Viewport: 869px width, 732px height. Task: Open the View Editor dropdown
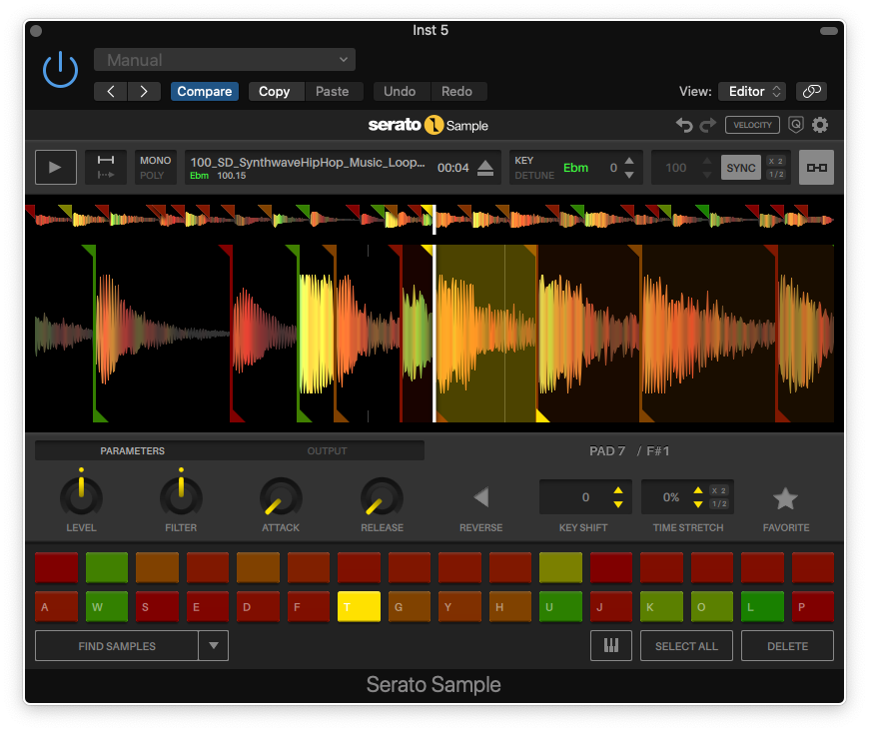(x=751, y=91)
